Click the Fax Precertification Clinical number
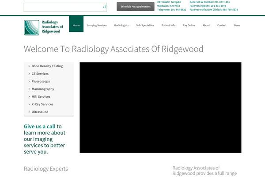The image size is (265, 177). click(214, 10)
